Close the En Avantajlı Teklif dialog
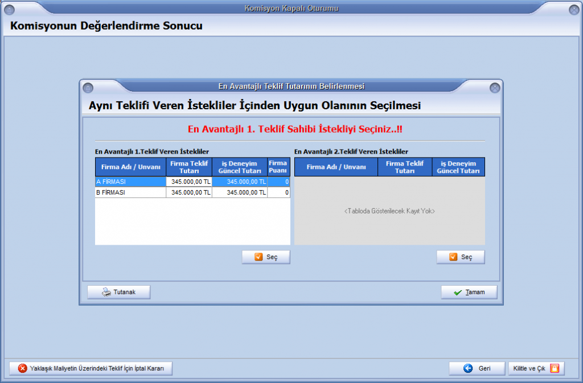 pyautogui.click(x=495, y=88)
